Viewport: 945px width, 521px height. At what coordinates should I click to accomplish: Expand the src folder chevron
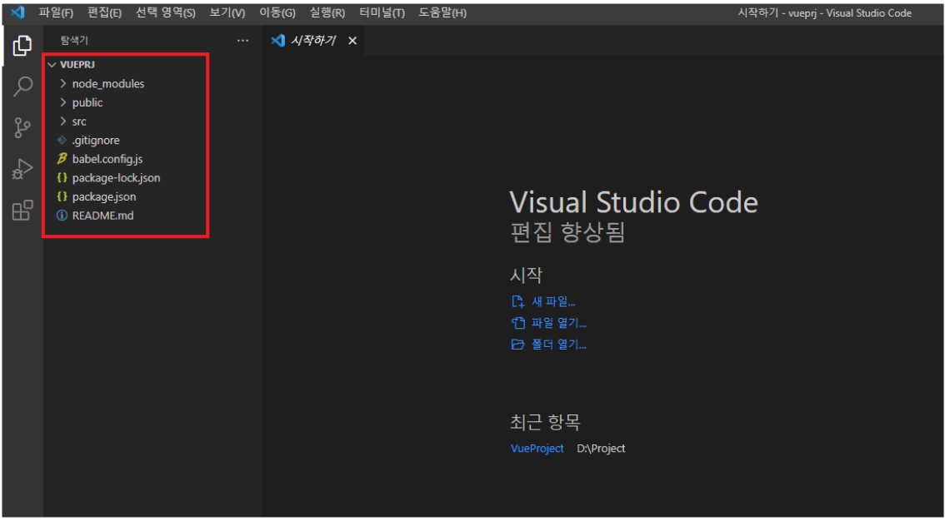62,121
